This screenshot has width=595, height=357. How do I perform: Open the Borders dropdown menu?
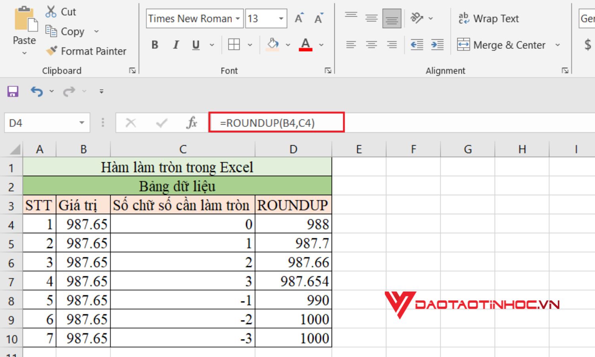click(x=250, y=45)
